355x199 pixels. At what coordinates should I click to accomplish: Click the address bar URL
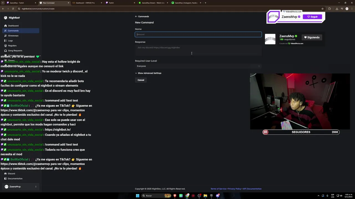[38, 9]
